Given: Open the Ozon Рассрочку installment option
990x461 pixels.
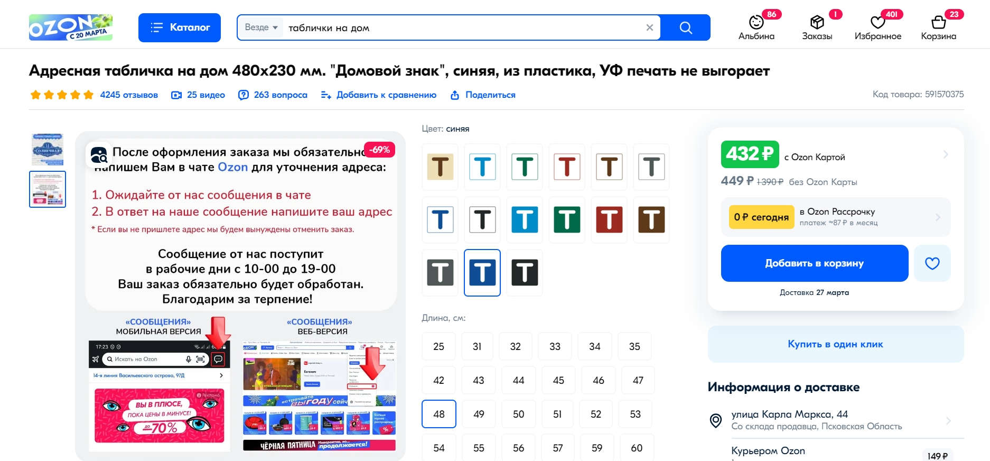Looking at the screenshot, I should (836, 217).
